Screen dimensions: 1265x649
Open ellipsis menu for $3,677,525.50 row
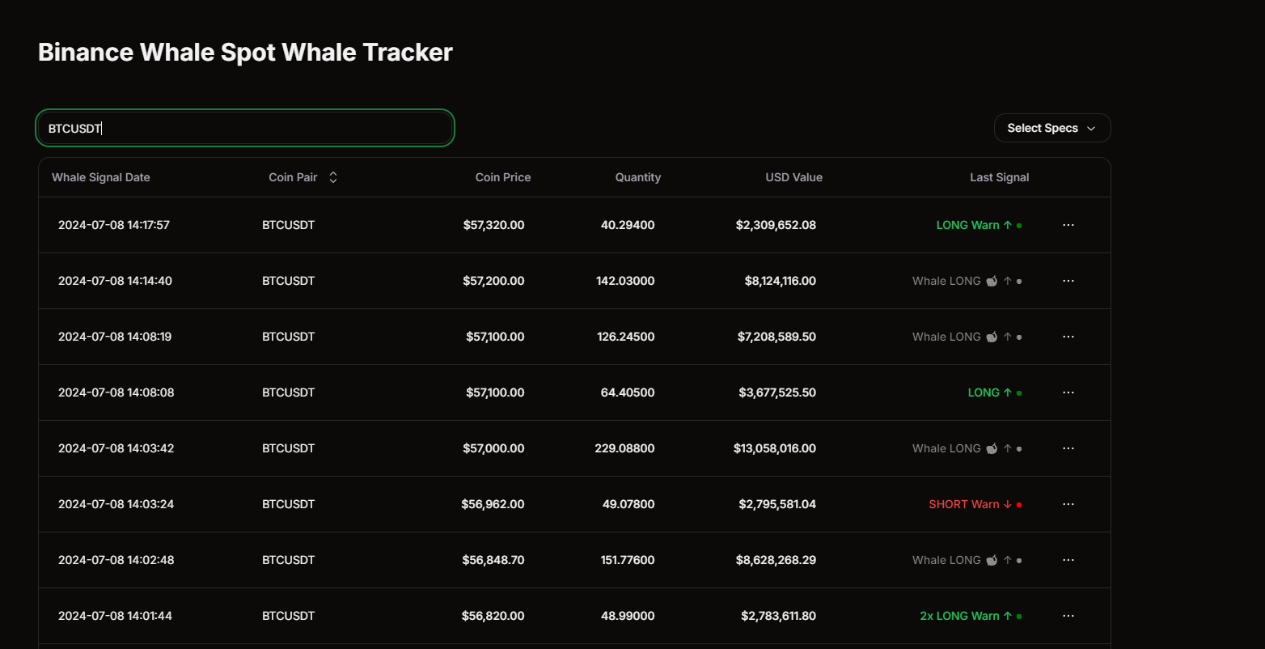1068,392
